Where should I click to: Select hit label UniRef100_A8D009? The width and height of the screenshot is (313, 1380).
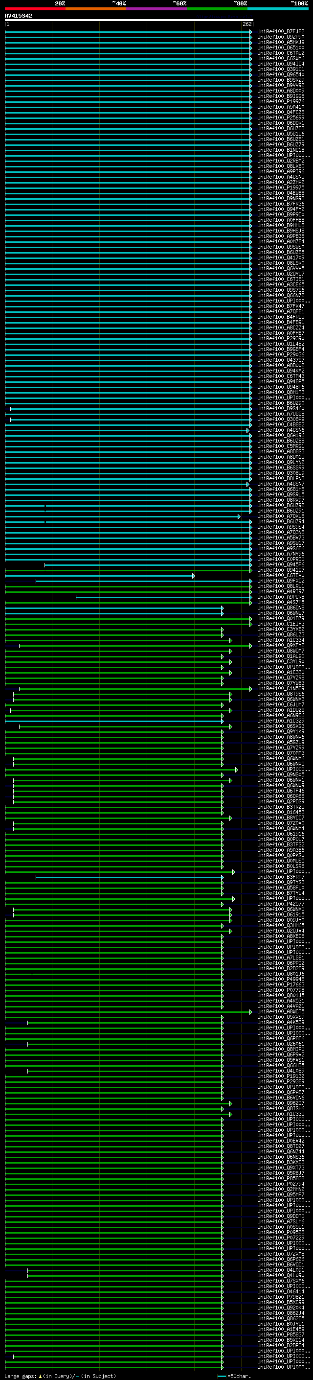click(x=281, y=91)
